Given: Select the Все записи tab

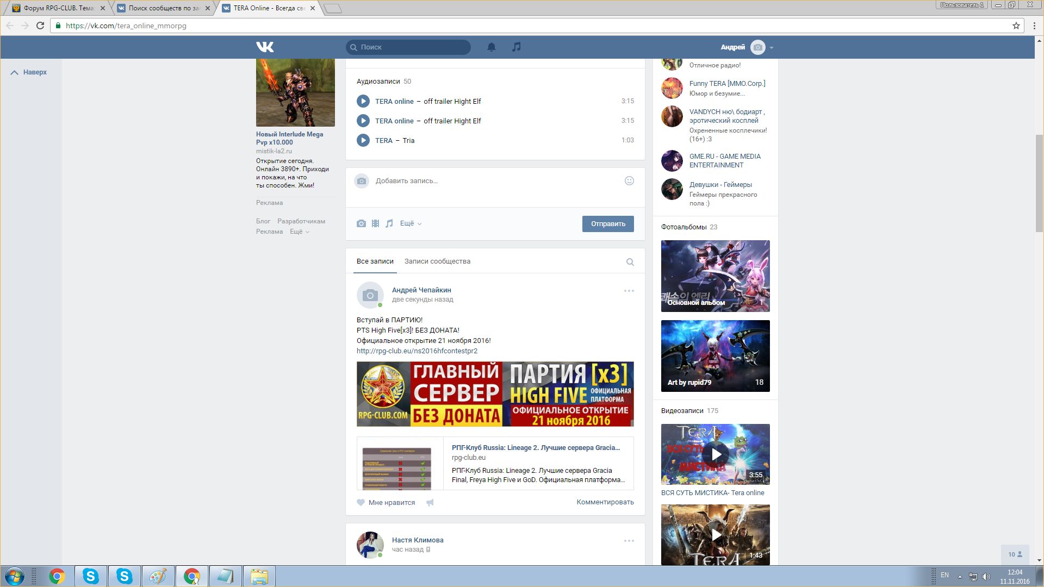Looking at the screenshot, I should [x=375, y=261].
